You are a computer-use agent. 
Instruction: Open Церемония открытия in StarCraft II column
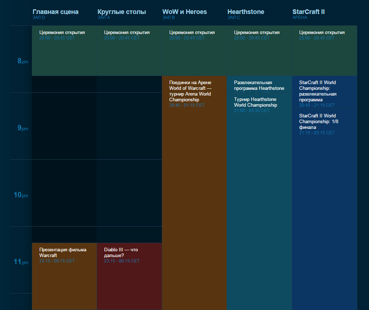click(324, 51)
